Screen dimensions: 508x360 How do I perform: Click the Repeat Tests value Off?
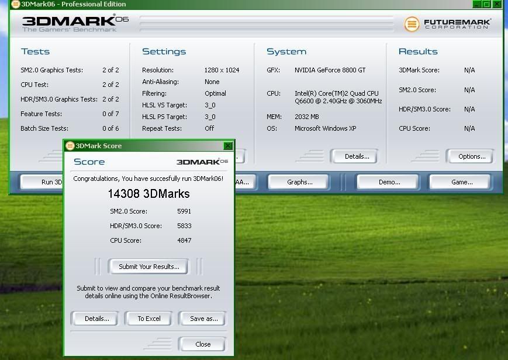(209, 128)
